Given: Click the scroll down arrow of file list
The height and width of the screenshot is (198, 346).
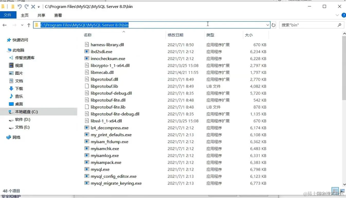Looking at the screenshot, I should coord(344,184).
